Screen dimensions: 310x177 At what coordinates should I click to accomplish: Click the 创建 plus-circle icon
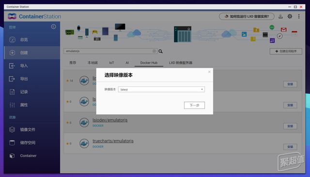(x=12, y=53)
